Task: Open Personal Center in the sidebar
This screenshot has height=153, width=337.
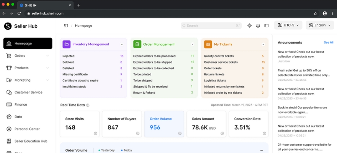Action: coord(28,129)
